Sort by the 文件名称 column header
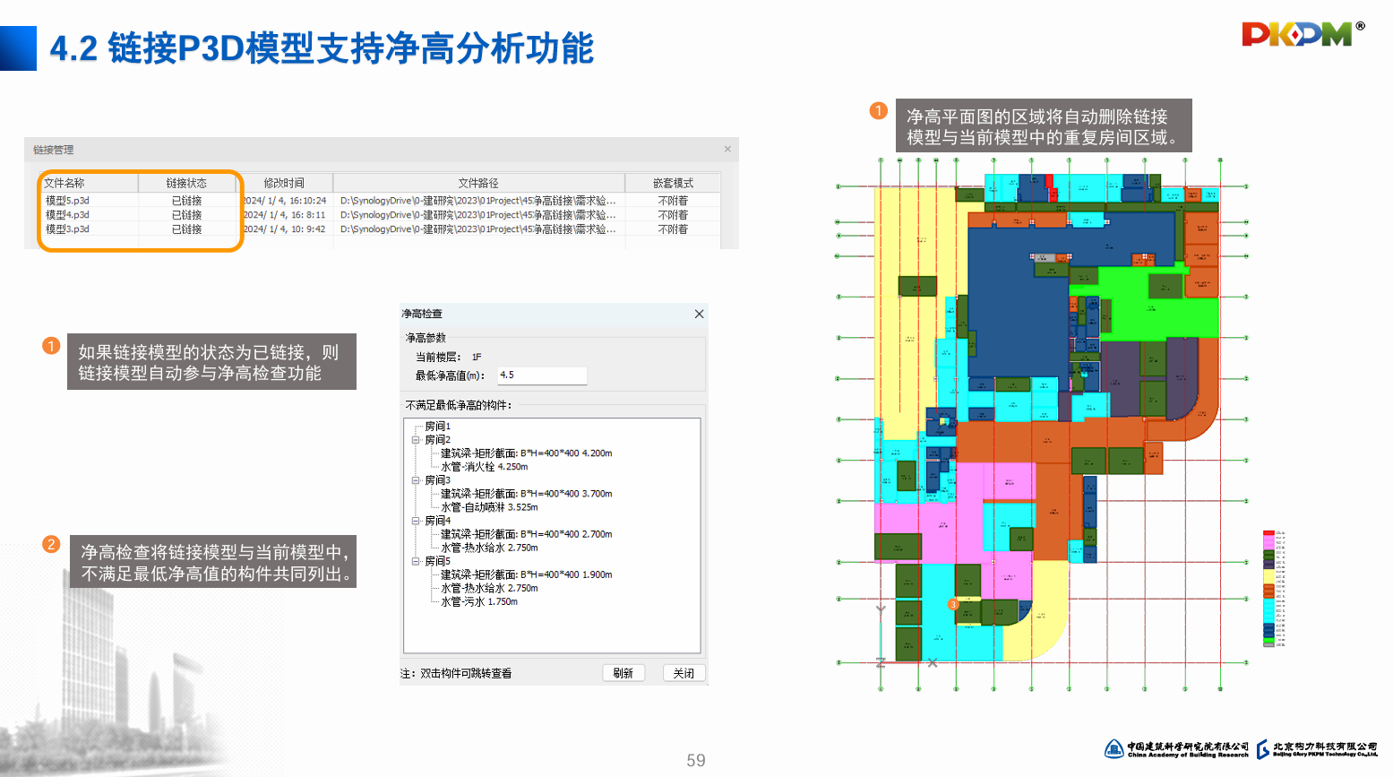 coord(88,183)
